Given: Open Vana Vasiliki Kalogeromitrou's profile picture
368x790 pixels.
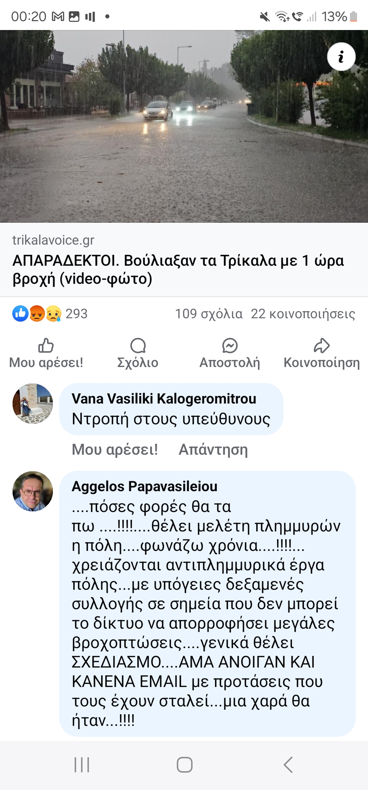Looking at the screenshot, I should click(33, 404).
